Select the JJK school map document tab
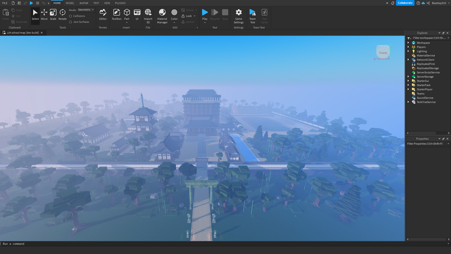The height and width of the screenshot is (254, 451). [x=23, y=33]
